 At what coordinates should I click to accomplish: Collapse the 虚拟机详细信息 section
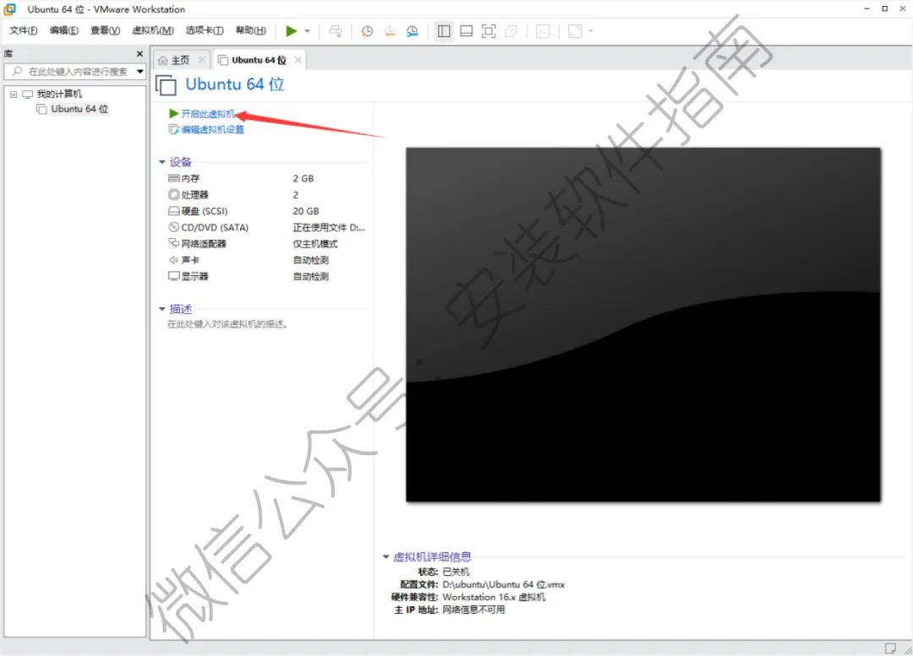(x=385, y=557)
